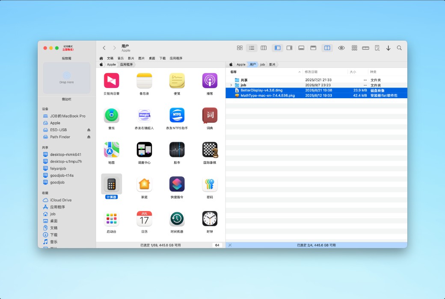The height and width of the screenshot is (299, 445).
Task: Click Apple in left pane path bar
Action: coord(111,64)
